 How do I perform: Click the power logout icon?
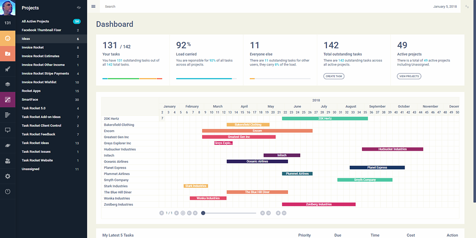(x=7, y=191)
